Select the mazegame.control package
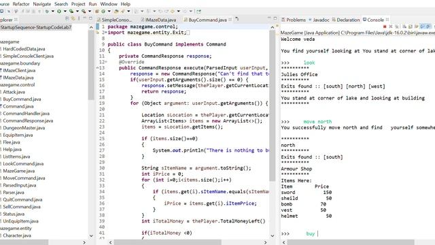The height and width of the screenshot is (245, 435). pyautogui.click(x=17, y=84)
